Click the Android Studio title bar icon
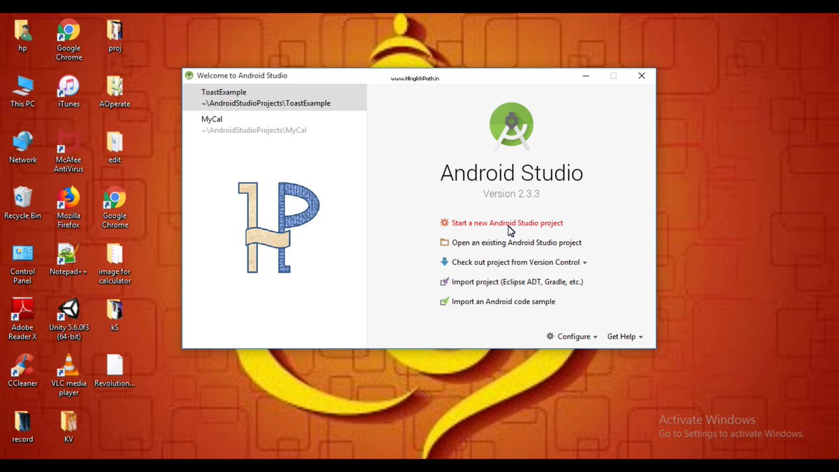The image size is (839, 472). click(x=189, y=76)
